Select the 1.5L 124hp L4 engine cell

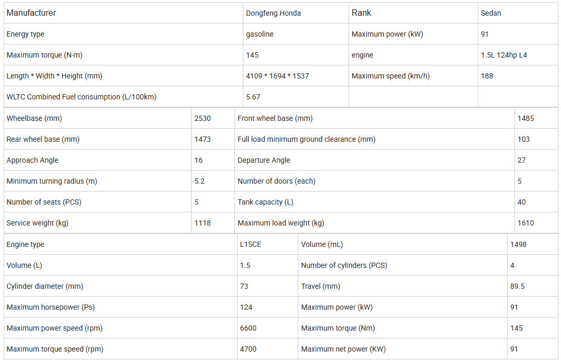pyautogui.click(x=504, y=55)
